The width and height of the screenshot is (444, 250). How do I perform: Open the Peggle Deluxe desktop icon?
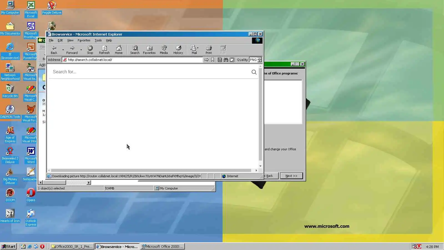[52, 7]
